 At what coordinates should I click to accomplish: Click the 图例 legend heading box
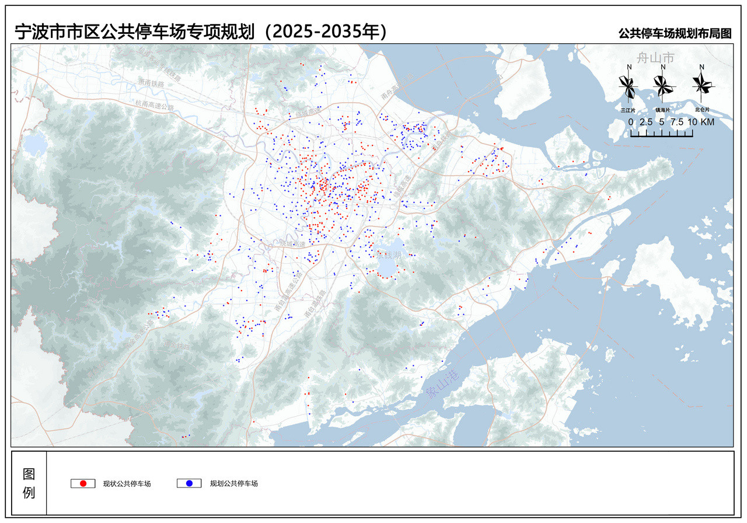[29, 483]
